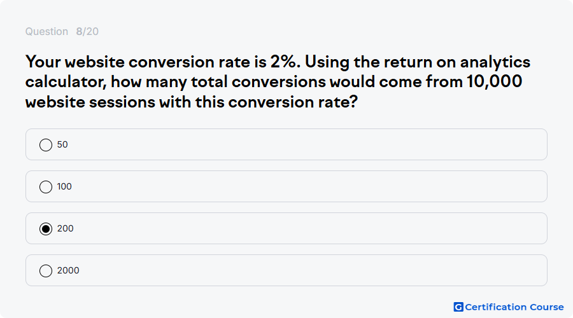
Task: Click the answer label text '100'
Action: tap(64, 186)
